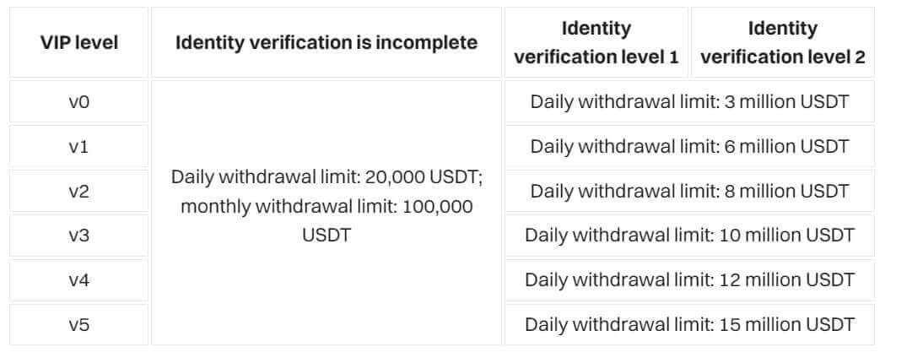Click the 12 million USDT limit cell

(x=689, y=279)
